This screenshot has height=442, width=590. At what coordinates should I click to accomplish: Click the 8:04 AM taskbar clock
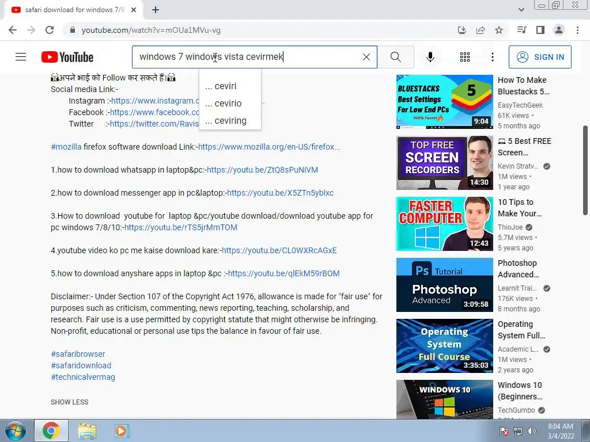tap(561, 430)
